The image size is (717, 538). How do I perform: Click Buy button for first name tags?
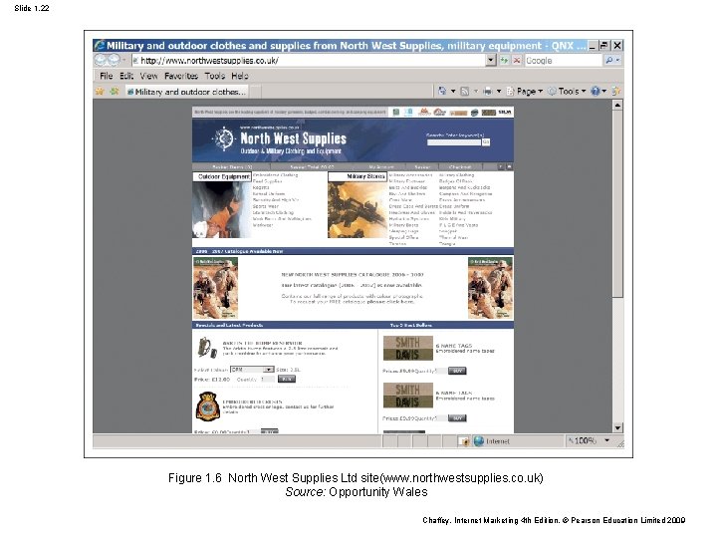[x=457, y=371]
